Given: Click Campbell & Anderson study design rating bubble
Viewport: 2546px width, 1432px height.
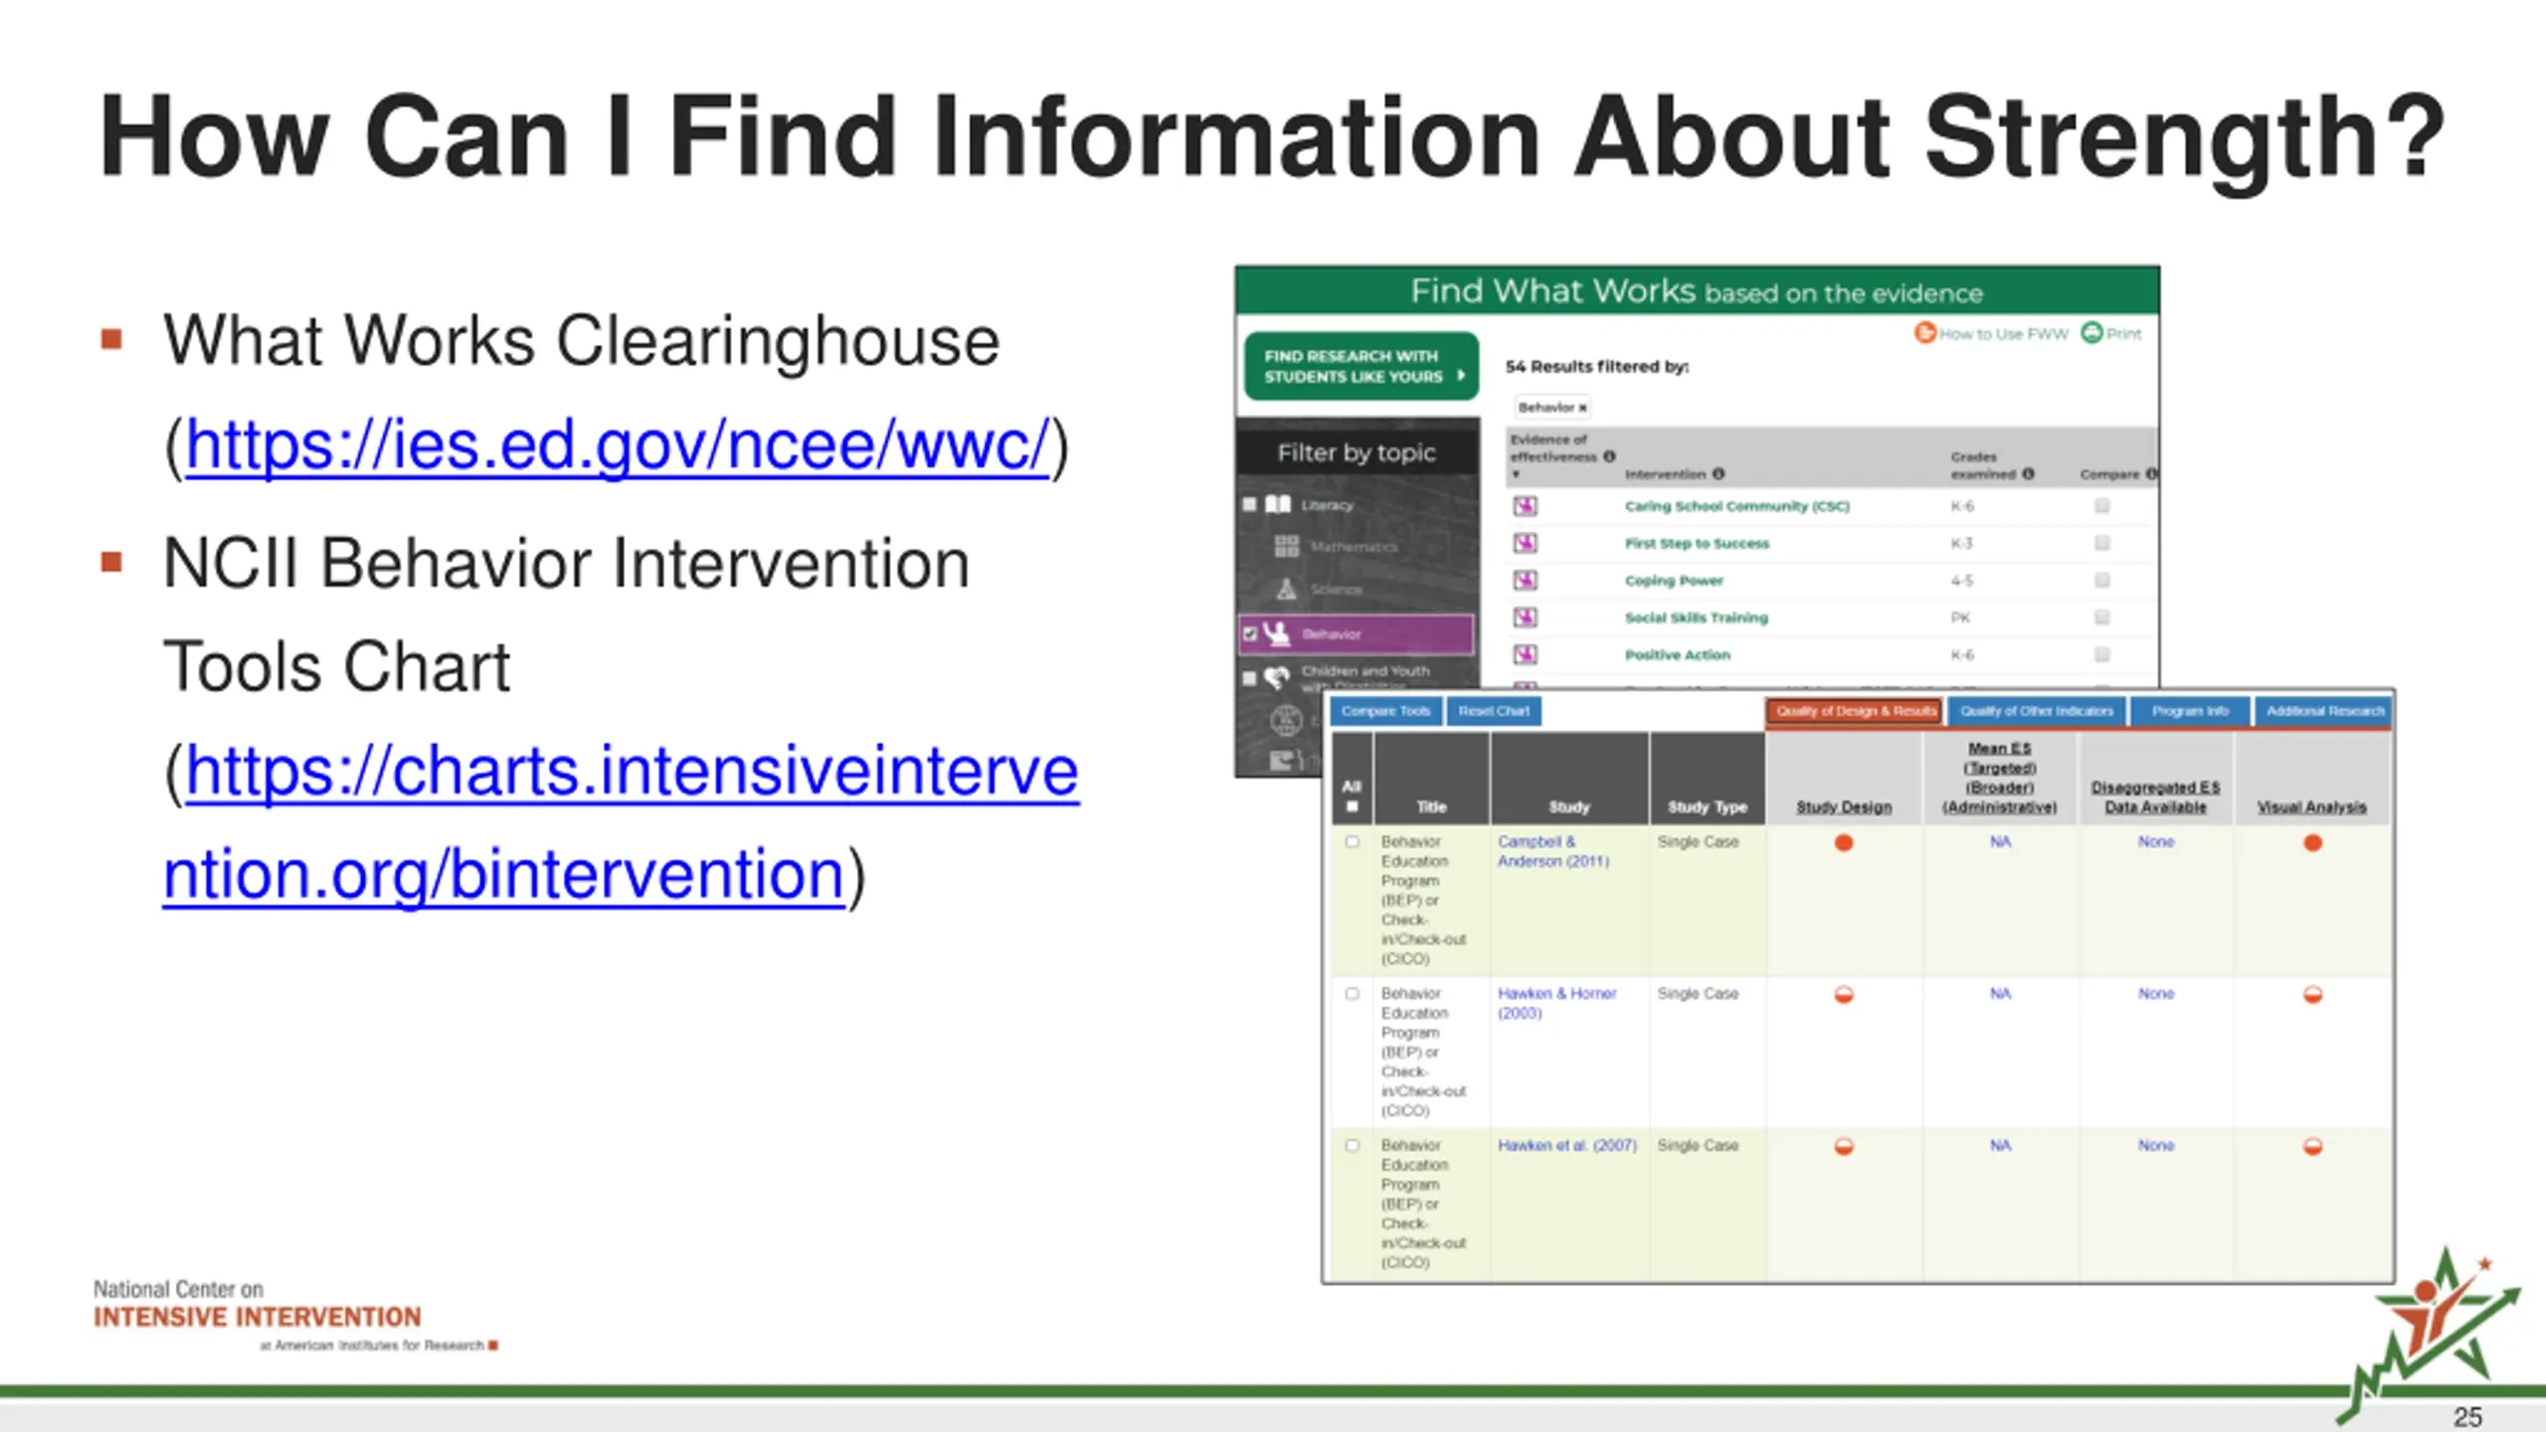Looking at the screenshot, I should pyautogui.click(x=1844, y=843).
